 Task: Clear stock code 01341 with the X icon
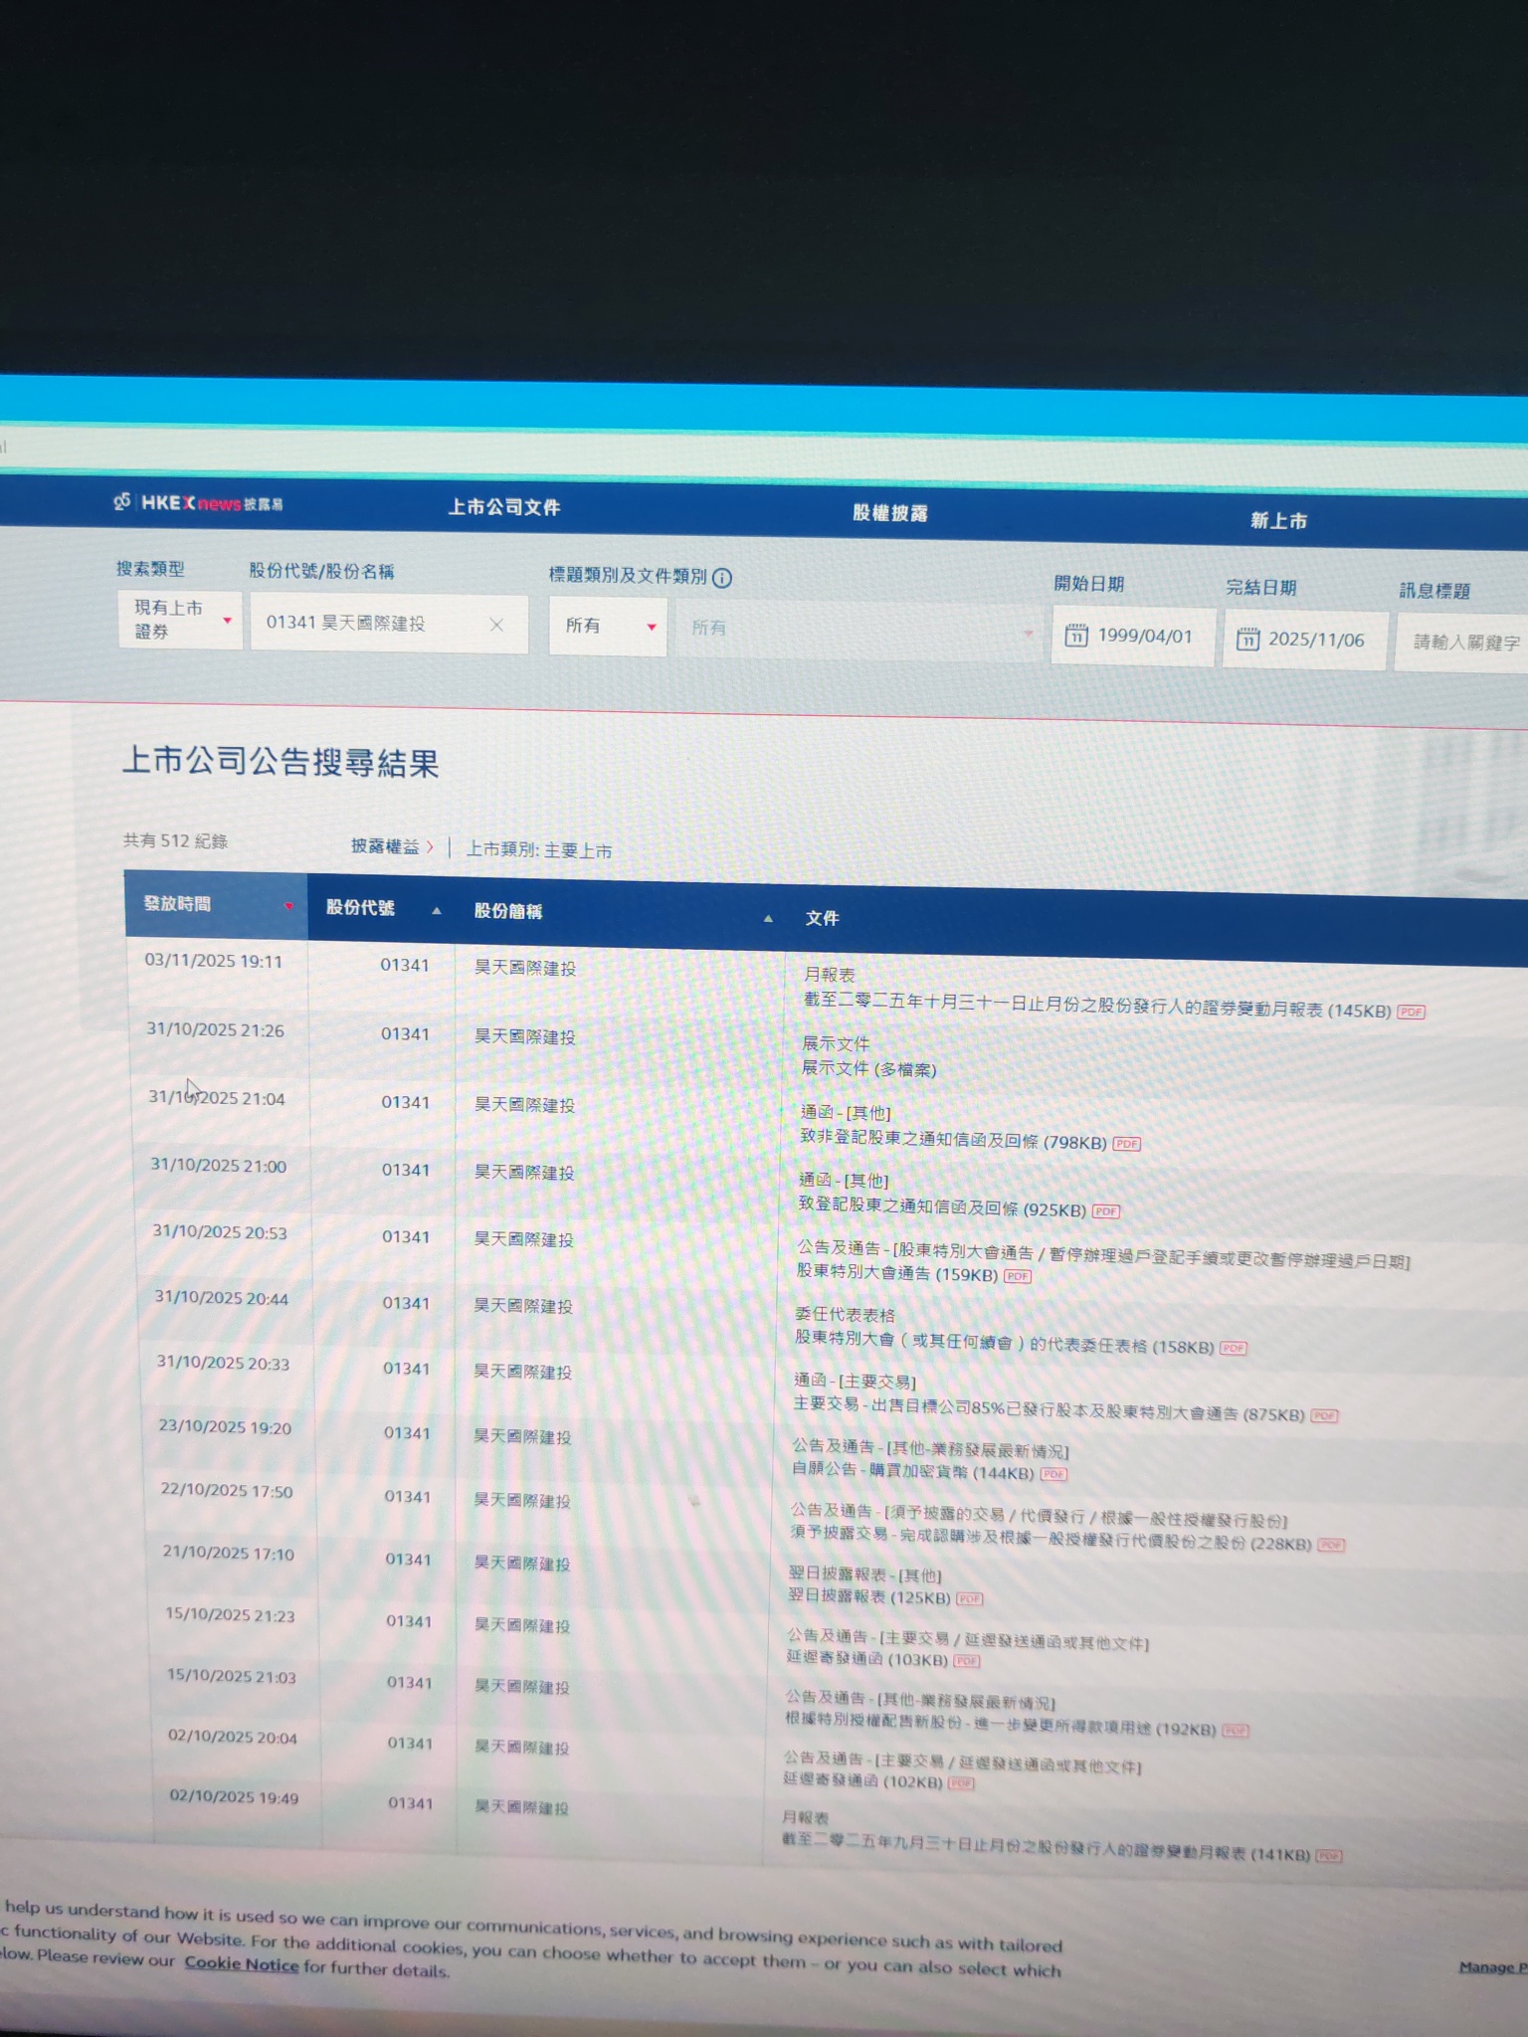(x=496, y=625)
